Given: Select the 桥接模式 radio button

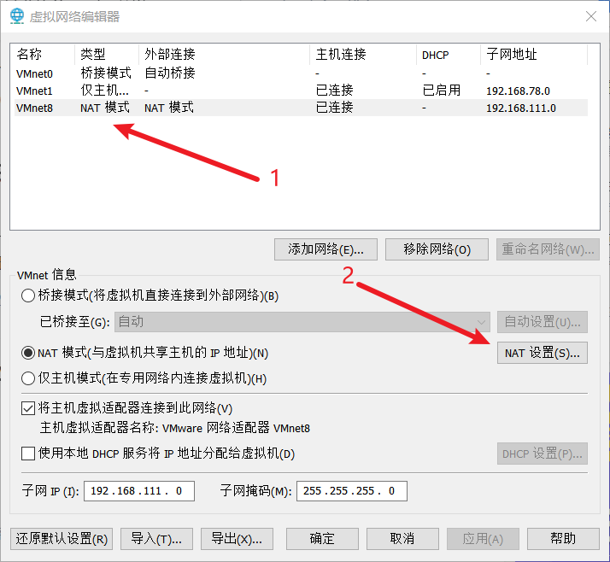Looking at the screenshot, I should click(28, 296).
